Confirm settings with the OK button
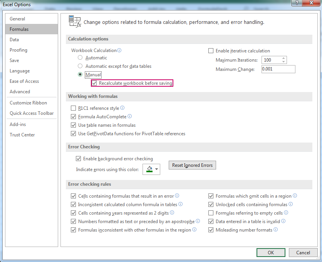This screenshot has width=322, height=262. point(271,252)
